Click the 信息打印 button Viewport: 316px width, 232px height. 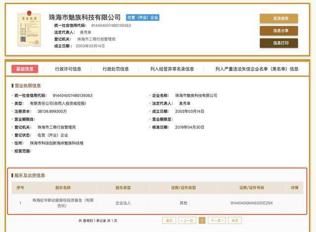tap(278, 43)
